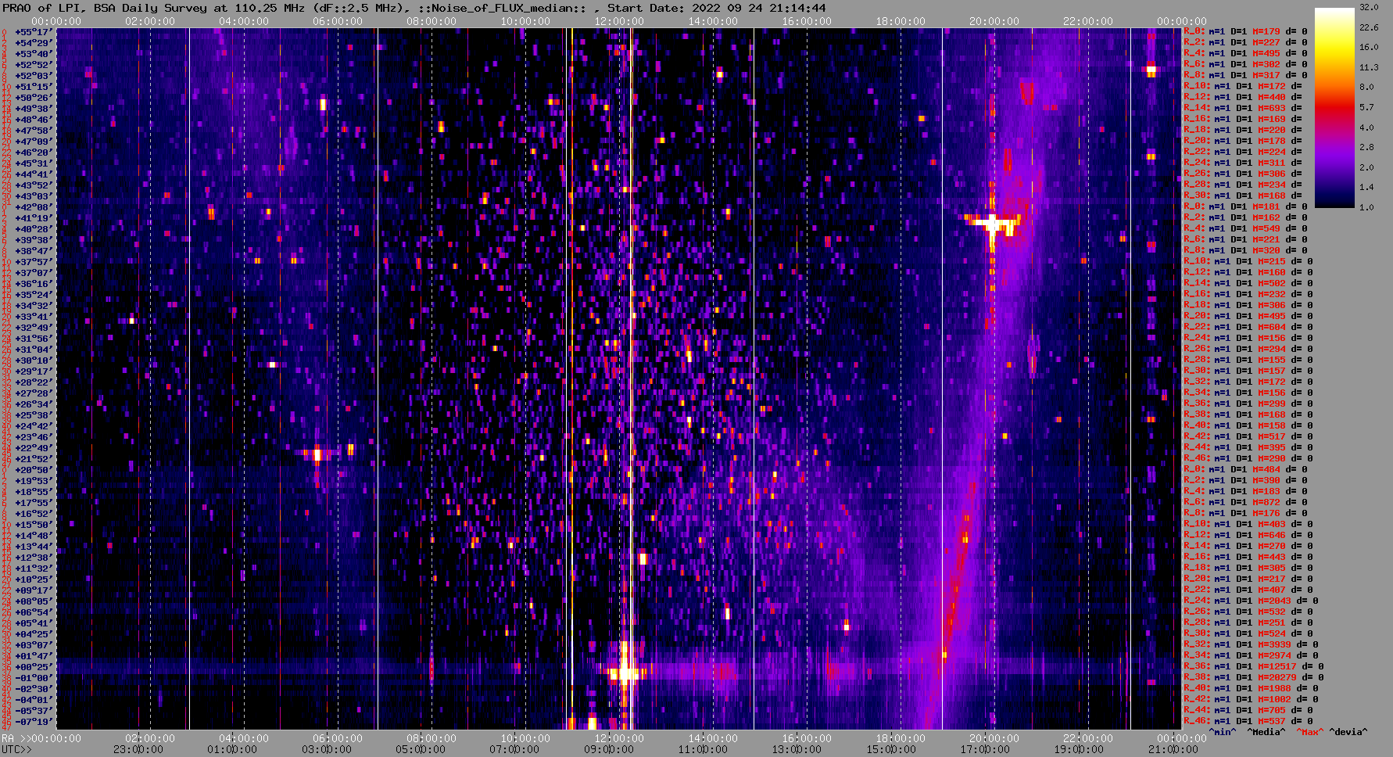Click the 09:00:00 UTC tick label
The width and height of the screenshot is (1393, 757).
coord(608,749)
